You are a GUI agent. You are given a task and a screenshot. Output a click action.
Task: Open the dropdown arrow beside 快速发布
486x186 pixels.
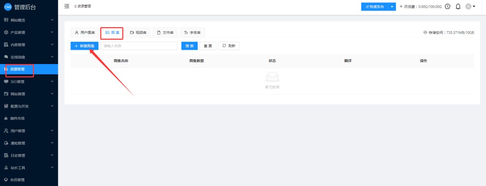(x=392, y=7)
